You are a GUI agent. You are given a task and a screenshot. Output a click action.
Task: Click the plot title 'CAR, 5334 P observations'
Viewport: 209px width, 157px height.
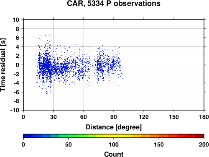(114, 3)
